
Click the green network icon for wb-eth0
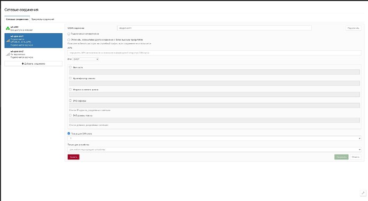[x=8, y=28]
